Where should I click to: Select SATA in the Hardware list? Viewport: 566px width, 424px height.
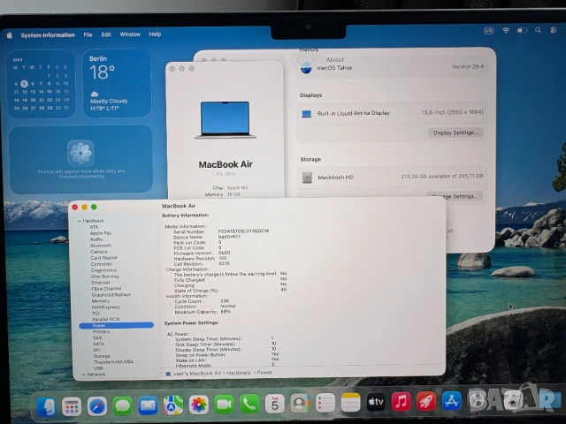(98, 344)
